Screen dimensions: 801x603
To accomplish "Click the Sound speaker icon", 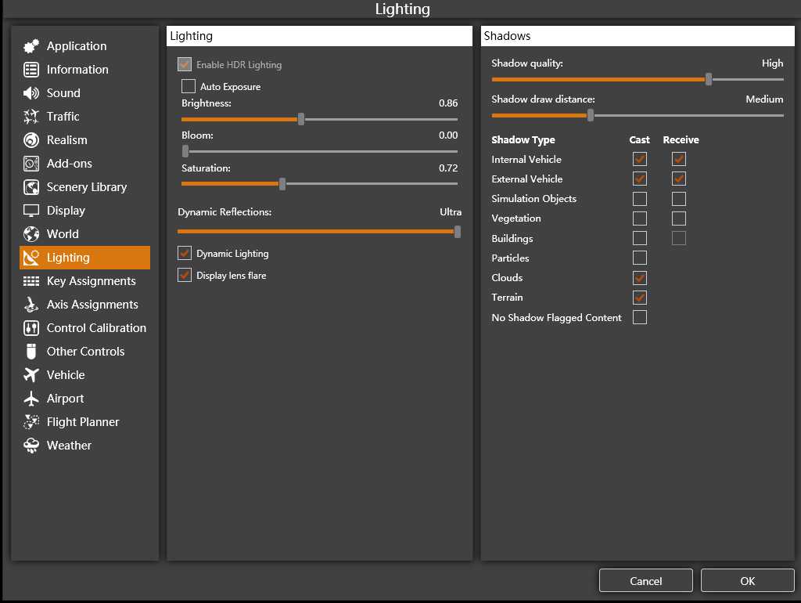I will pyautogui.click(x=31, y=93).
